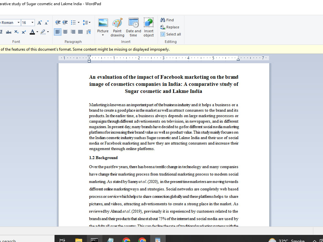Screen dimensions: 323x242
Task: Toggle subscript formatting
Action: tap(16, 32)
